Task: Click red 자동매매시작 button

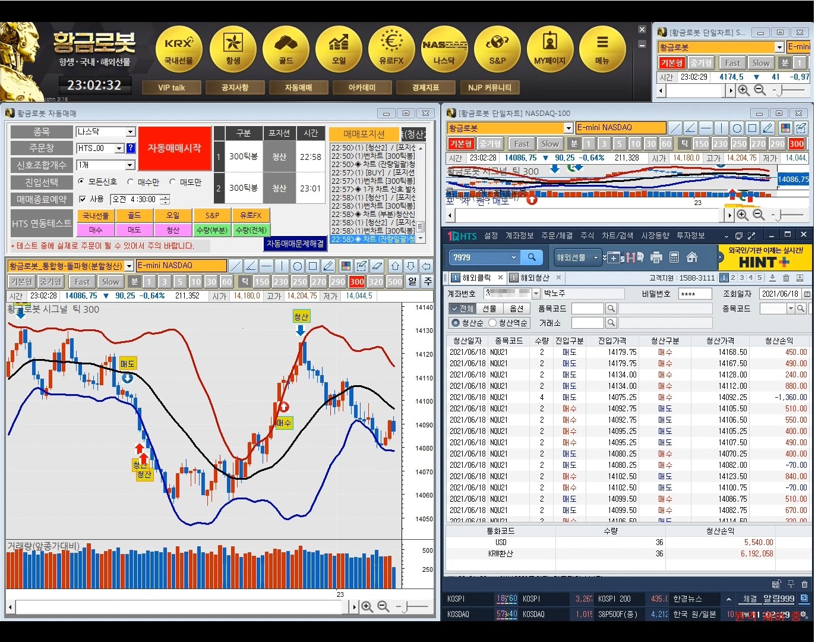Action: click(x=175, y=149)
